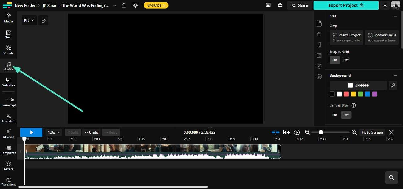
Task: Turn Canvas Blur Off
Action: click(346, 115)
